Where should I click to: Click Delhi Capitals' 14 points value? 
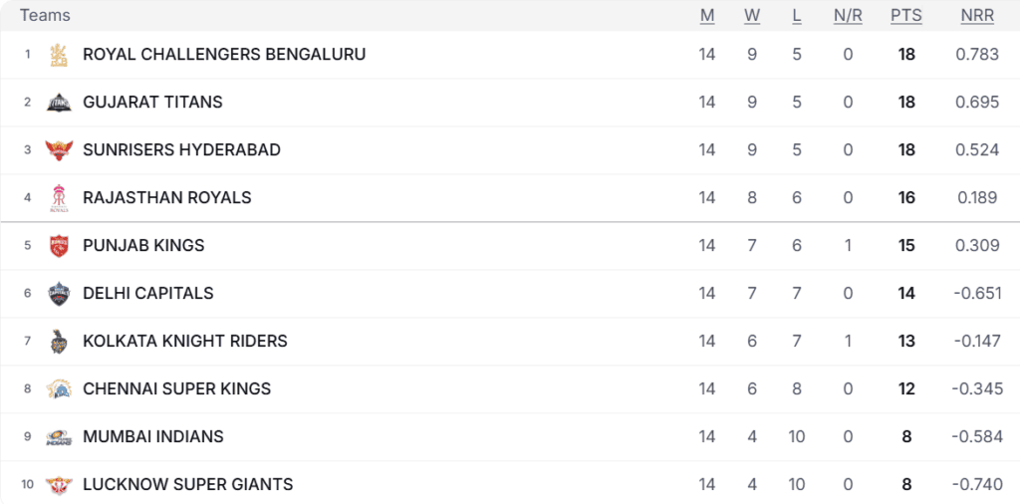[906, 293]
